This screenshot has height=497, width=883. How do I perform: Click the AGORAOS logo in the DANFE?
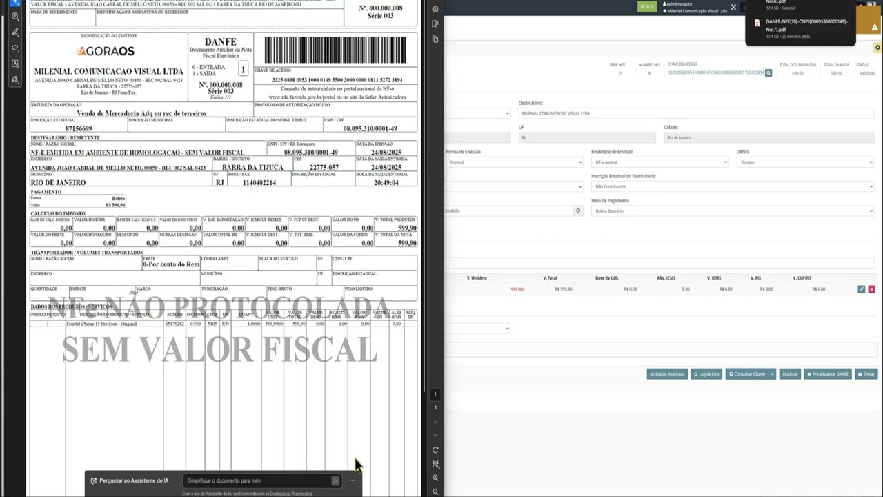106,51
